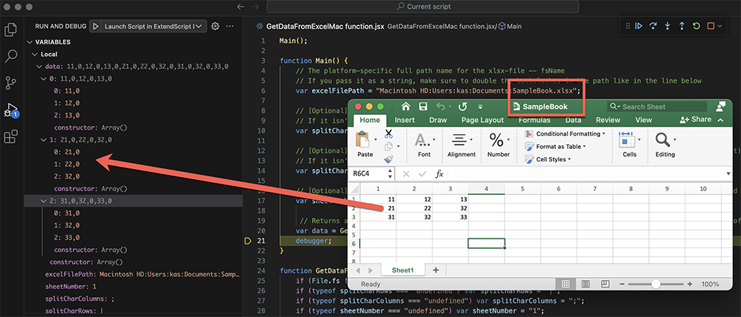Click Continue in the debug toolbar
The image size is (741, 317).
click(639, 27)
